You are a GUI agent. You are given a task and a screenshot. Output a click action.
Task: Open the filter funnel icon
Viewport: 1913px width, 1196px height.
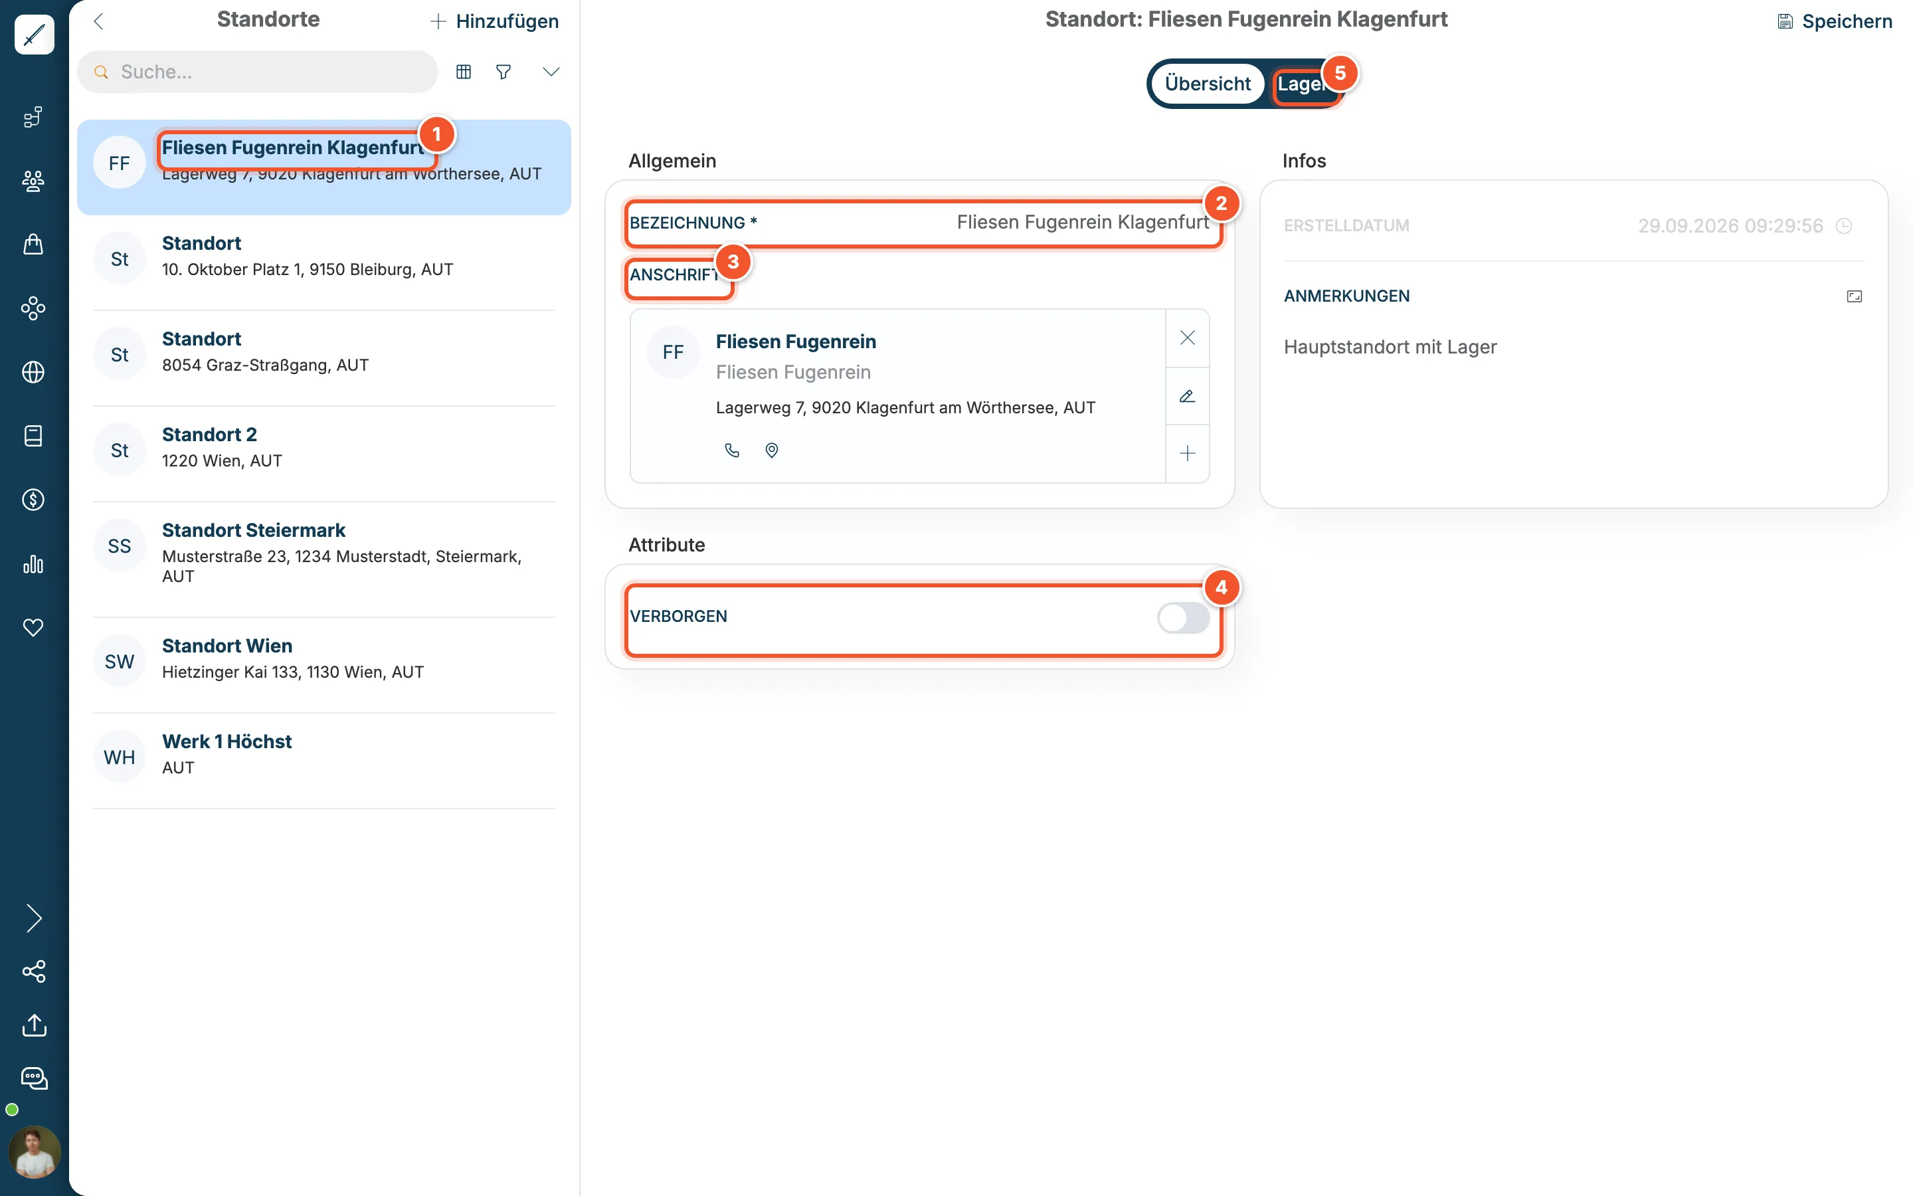pos(503,72)
